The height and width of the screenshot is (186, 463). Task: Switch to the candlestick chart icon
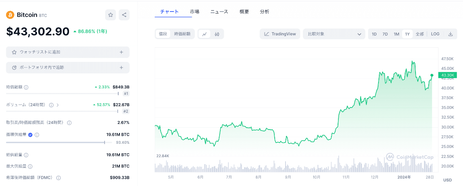(x=217, y=34)
